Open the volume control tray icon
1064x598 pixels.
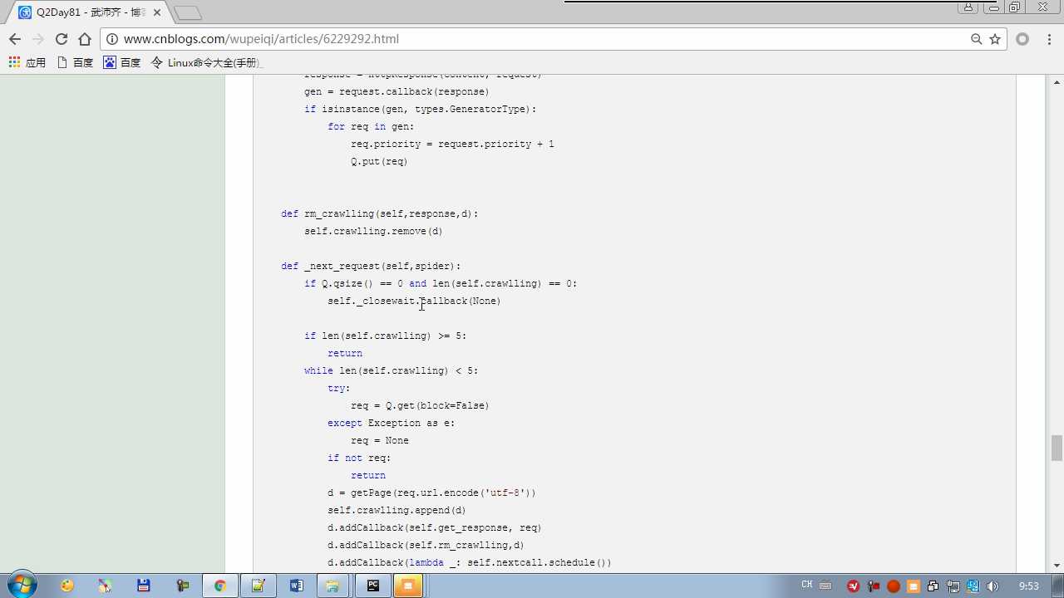point(993,586)
